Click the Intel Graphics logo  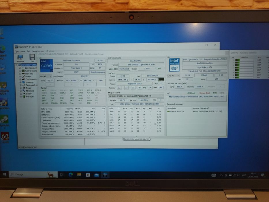[x=174, y=65]
